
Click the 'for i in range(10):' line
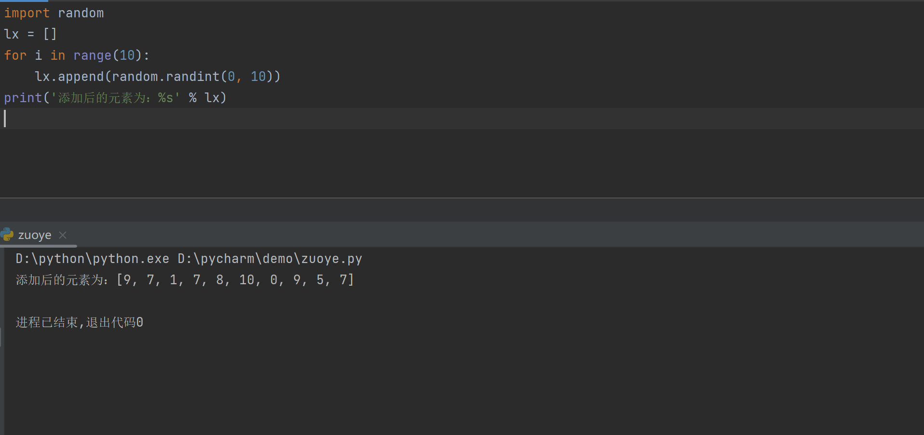(77, 55)
